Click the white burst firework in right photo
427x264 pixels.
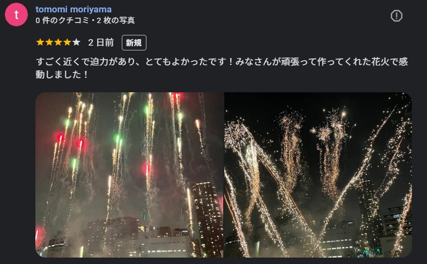[235, 134]
